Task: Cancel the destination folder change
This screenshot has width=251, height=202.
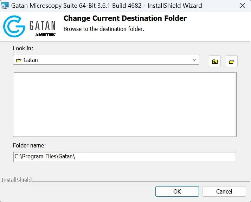Action: pos(224,191)
